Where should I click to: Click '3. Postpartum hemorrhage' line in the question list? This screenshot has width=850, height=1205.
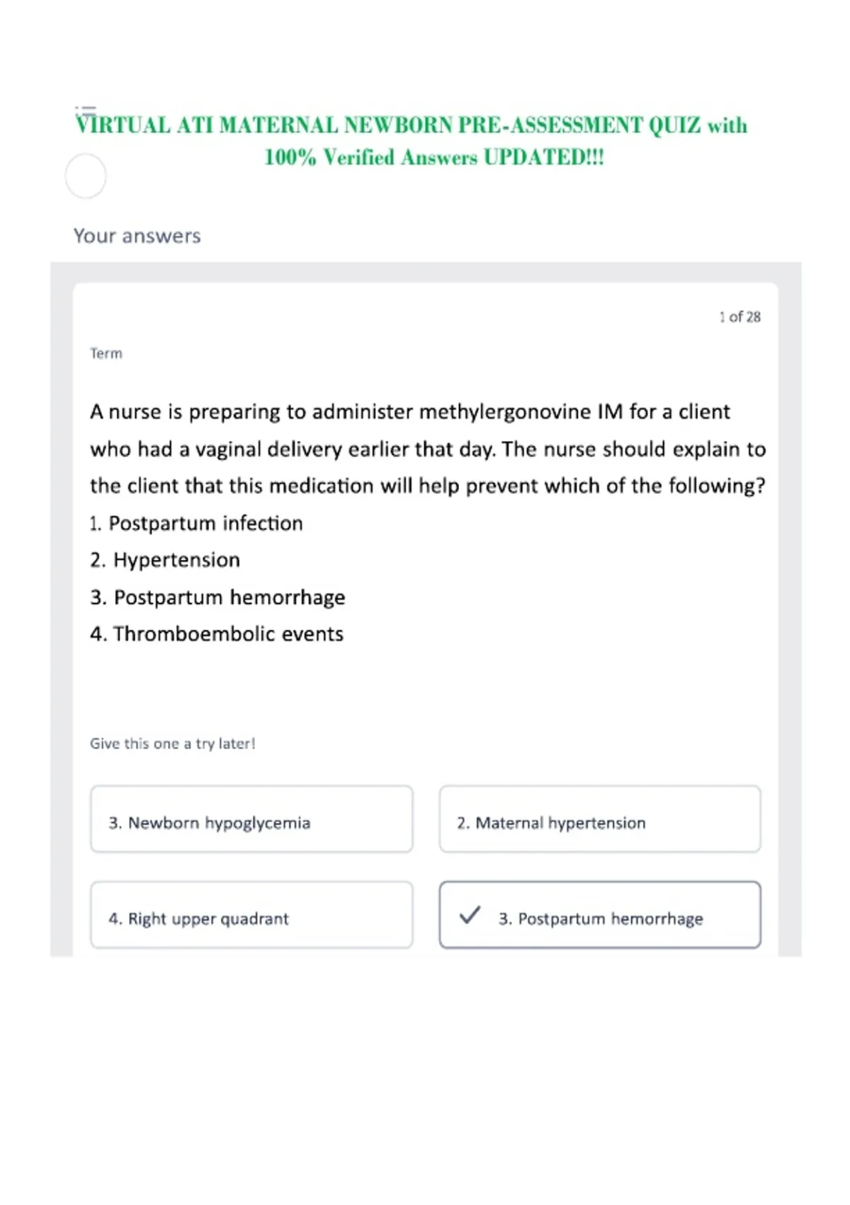click(x=217, y=597)
